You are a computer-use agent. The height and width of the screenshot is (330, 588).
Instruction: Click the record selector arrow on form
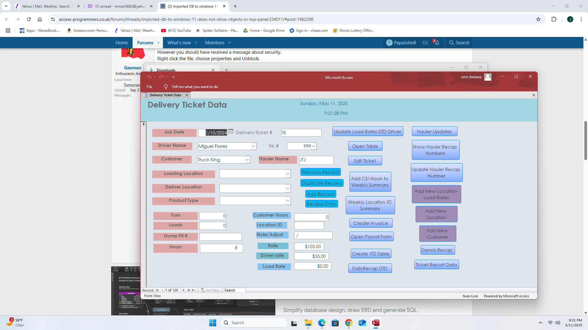[144, 124]
